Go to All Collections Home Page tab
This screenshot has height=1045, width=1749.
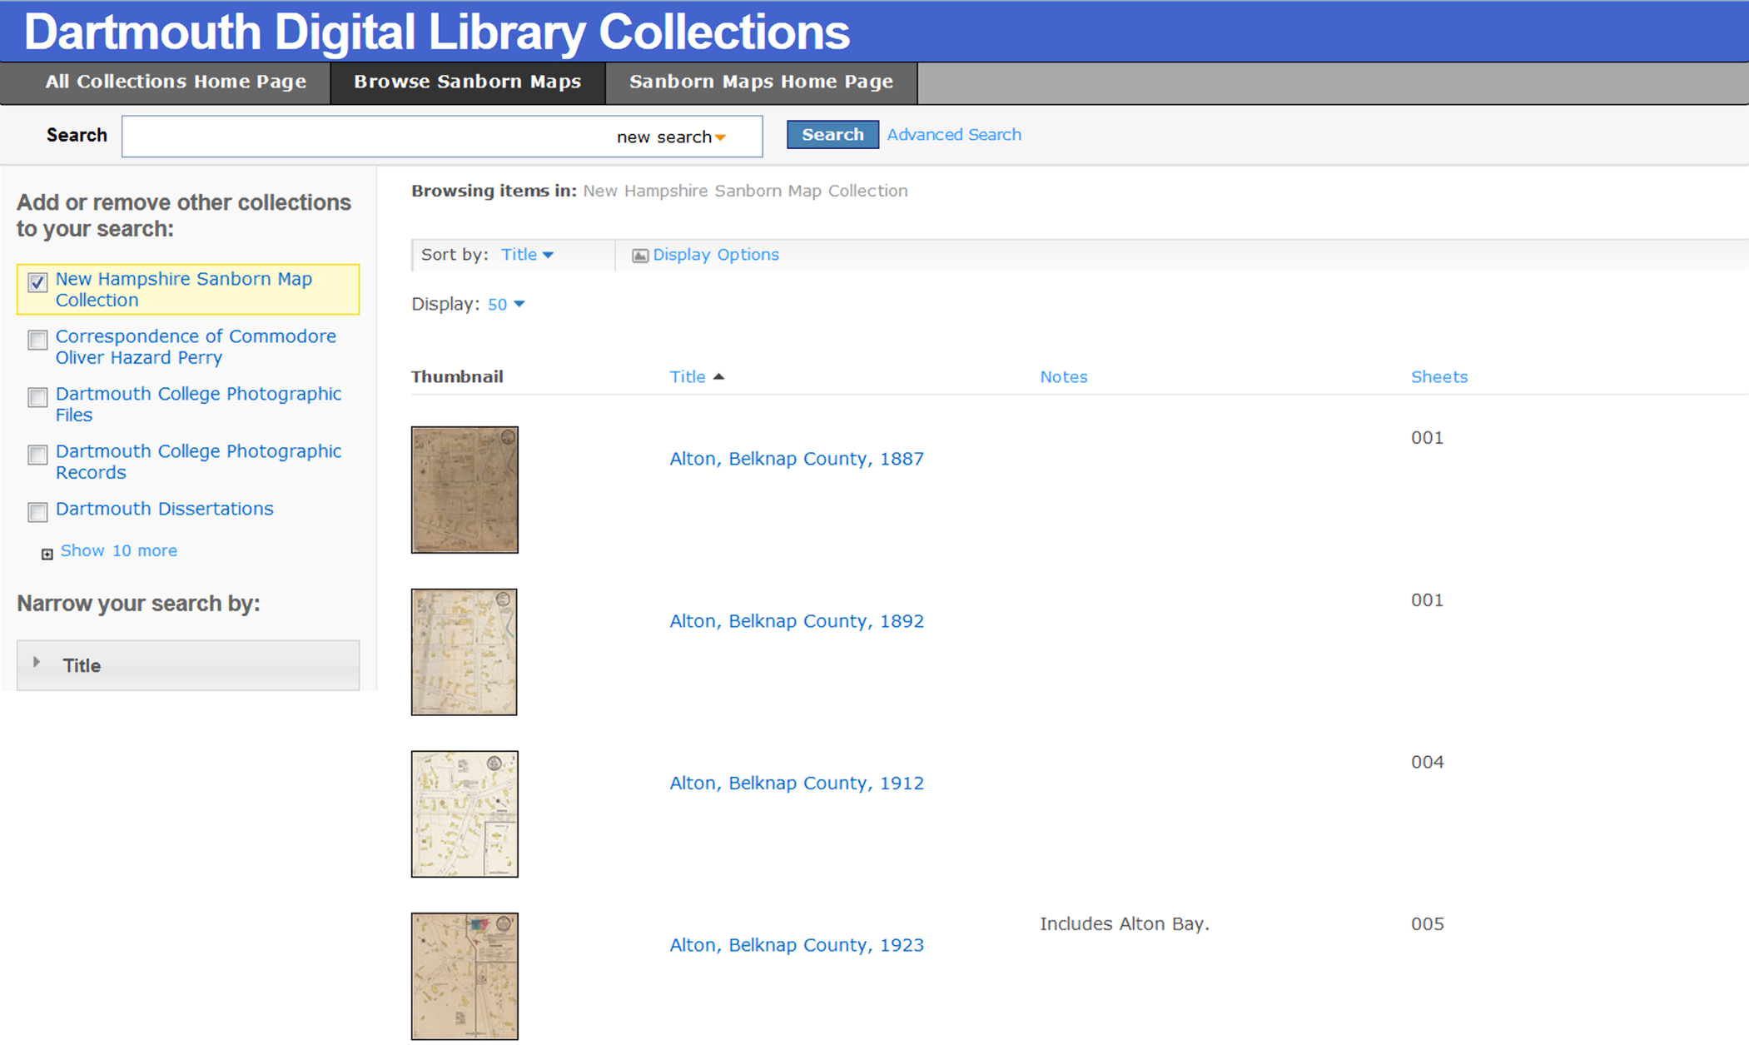click(x=176, y=82)
